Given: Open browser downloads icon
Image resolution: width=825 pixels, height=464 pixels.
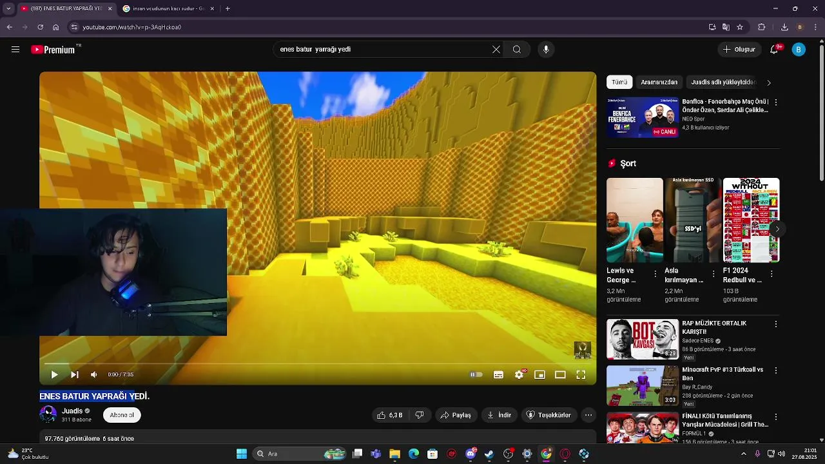Looking at the screenshot, I should (784, 27).
